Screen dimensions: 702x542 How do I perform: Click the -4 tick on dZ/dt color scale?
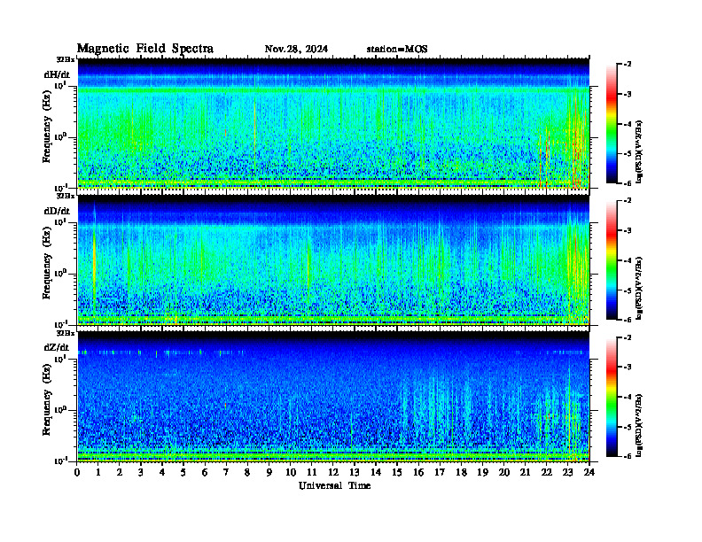(x=628, y=397)
